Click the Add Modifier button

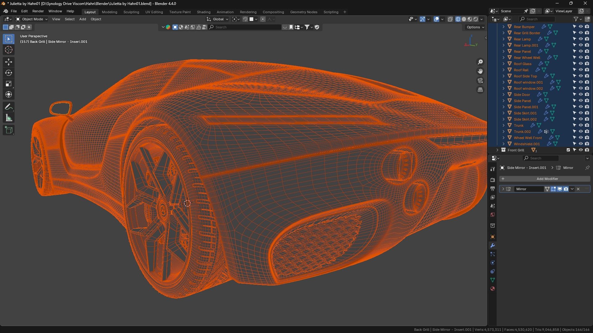pyautogui.click(x=545, y=179)
